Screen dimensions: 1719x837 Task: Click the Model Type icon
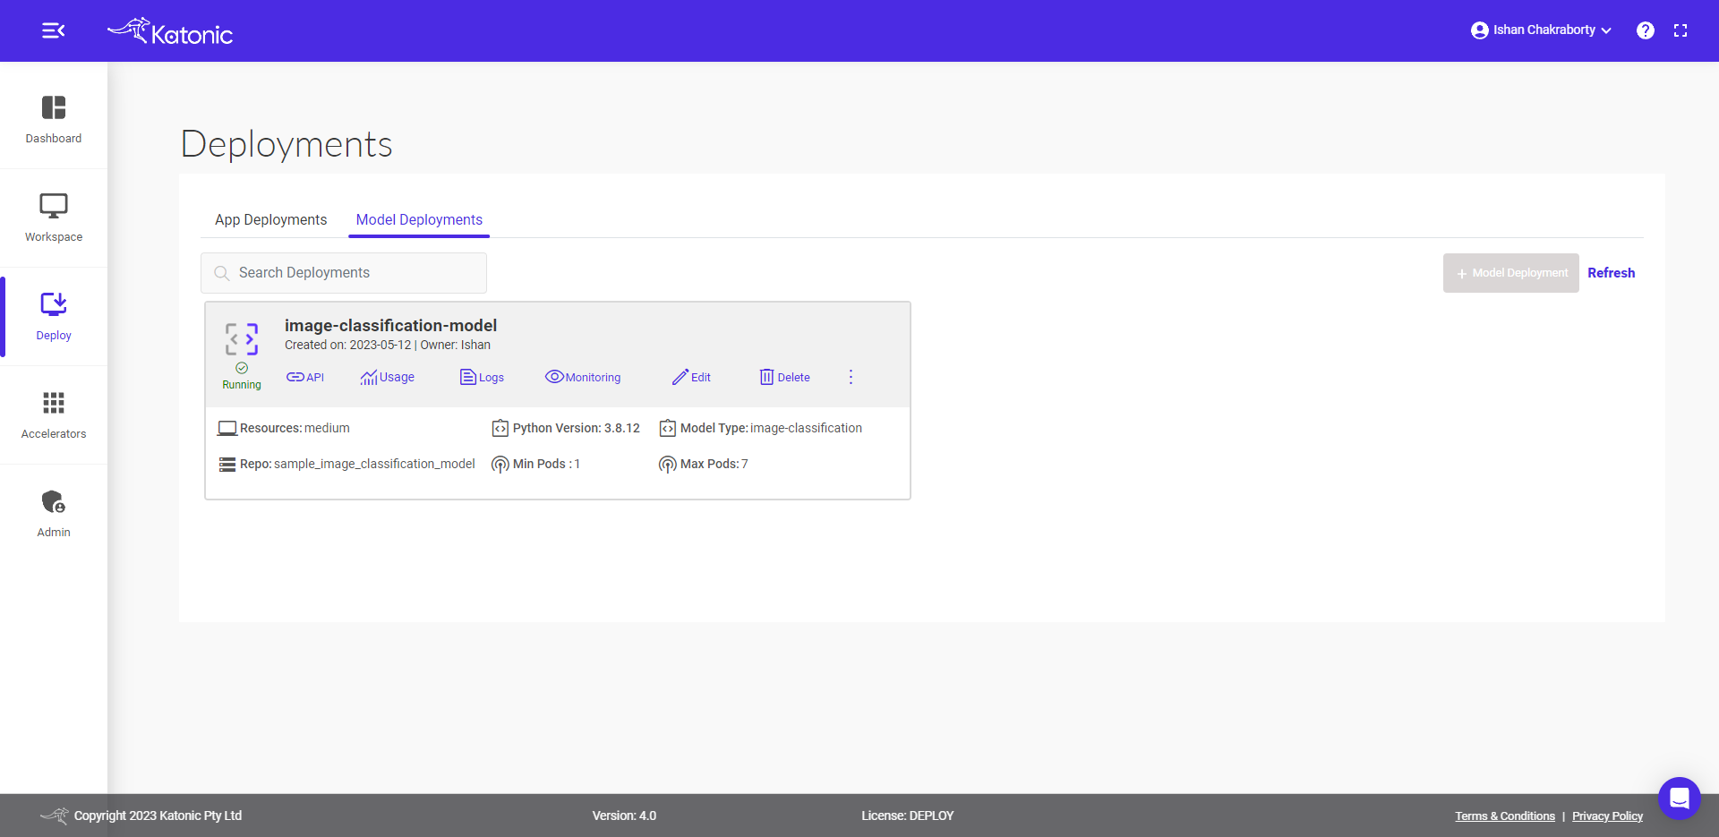(x=667, y=429)
